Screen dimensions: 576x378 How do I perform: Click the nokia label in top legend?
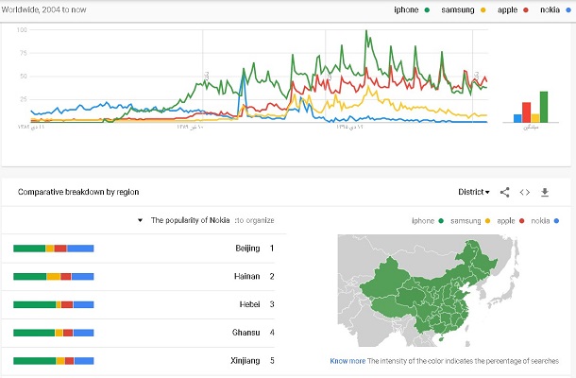coord(550,10)
